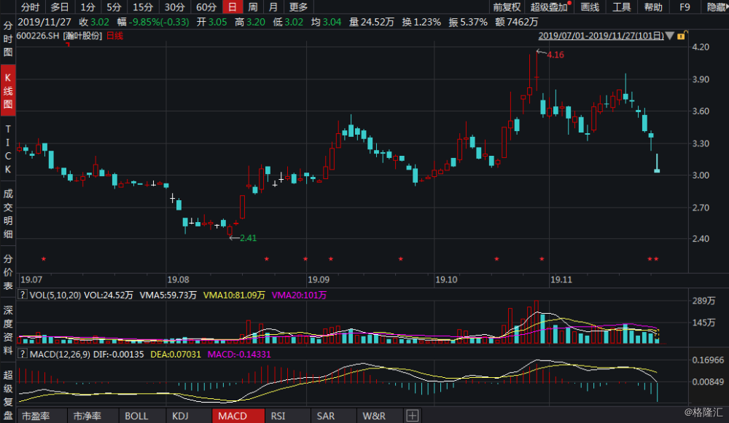This screenshot has height=423, width=729.
Task: Click the 换 1.23% turnover rate value
Action: pos(421,23)
